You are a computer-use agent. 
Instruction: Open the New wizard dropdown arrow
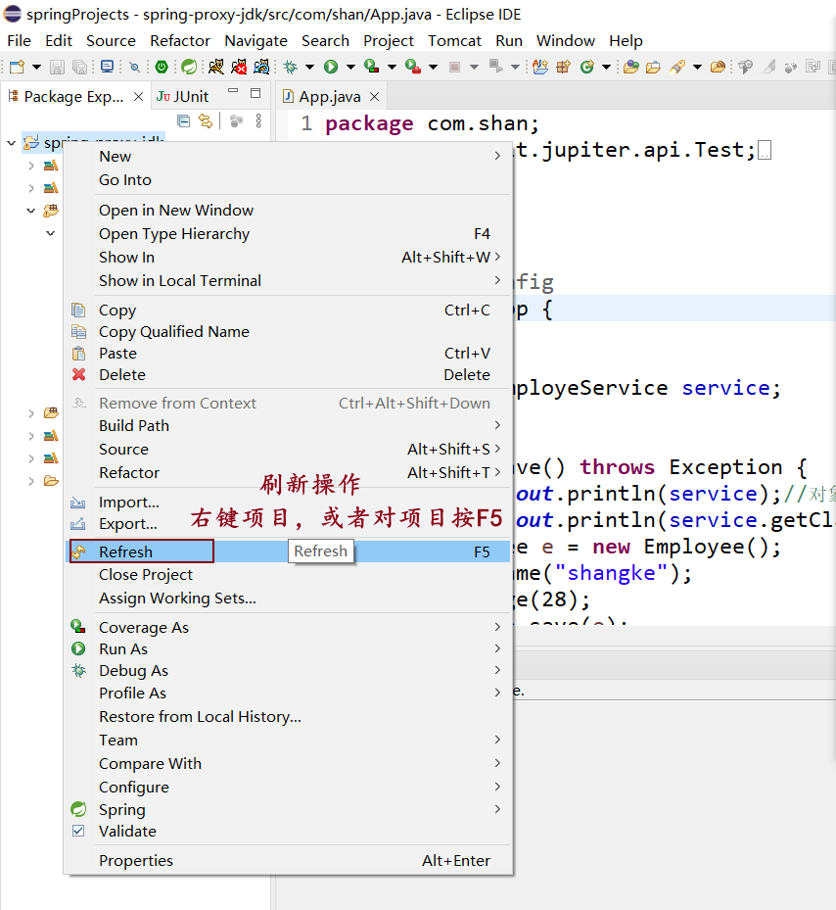click(x=36, y=68)
